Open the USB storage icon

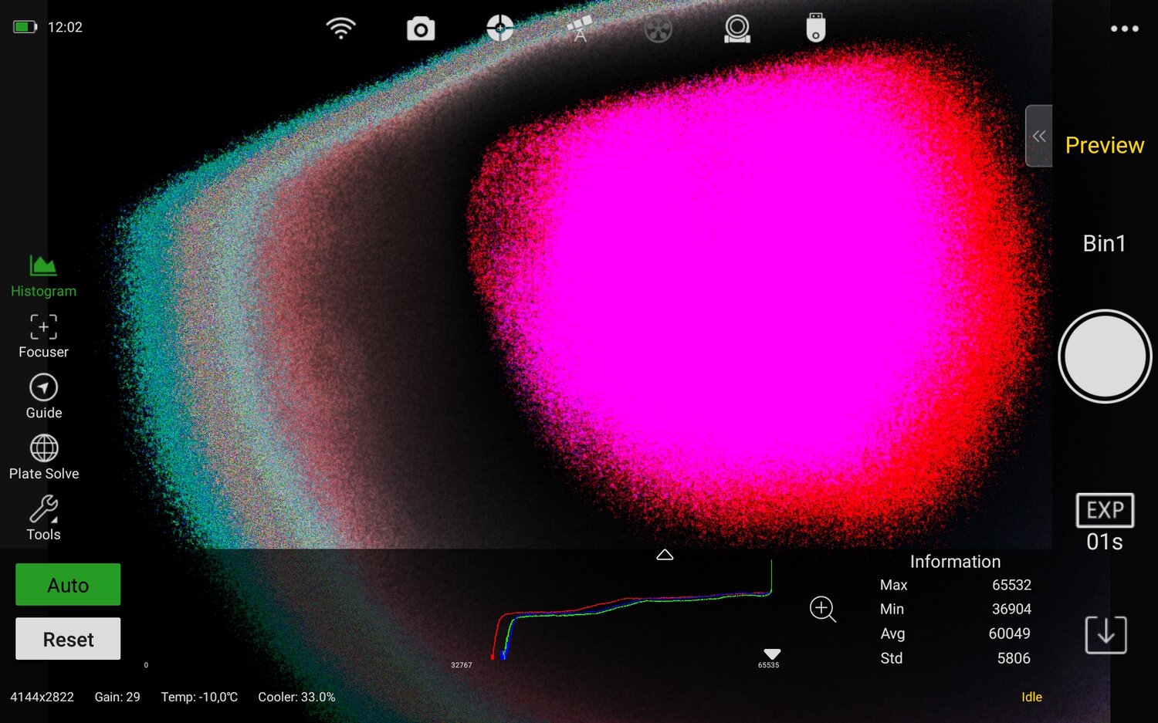pyautogui.click(x=815, y=28)
